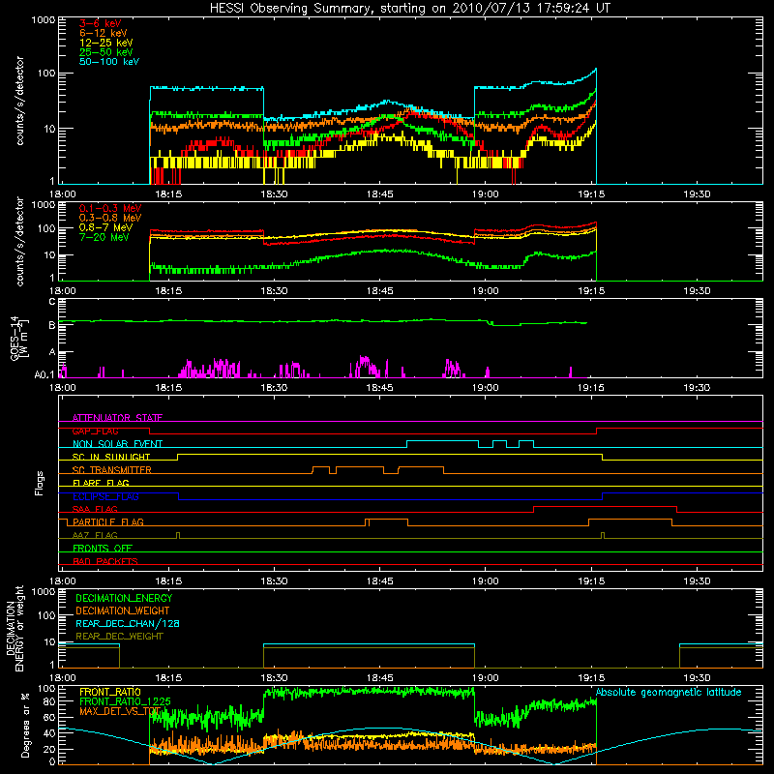Viewport: 774px width, 774px height.
Task: Select the FLARE_FLAG label
Action: [101, 483]
